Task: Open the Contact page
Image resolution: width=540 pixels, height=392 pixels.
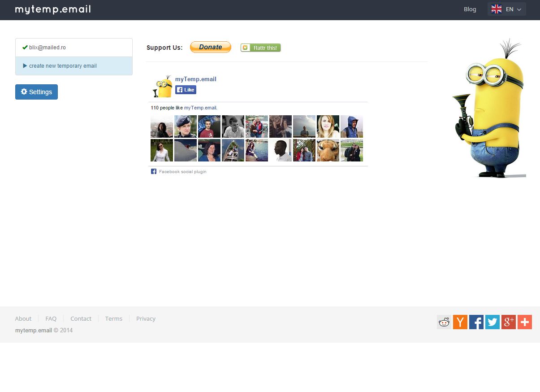Action: coord(81,318)
